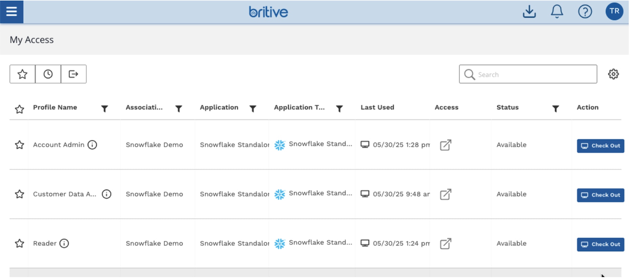
Task: Select the Customer Data A... profile name
Action: pyautogui.click(x=65, y=194)
